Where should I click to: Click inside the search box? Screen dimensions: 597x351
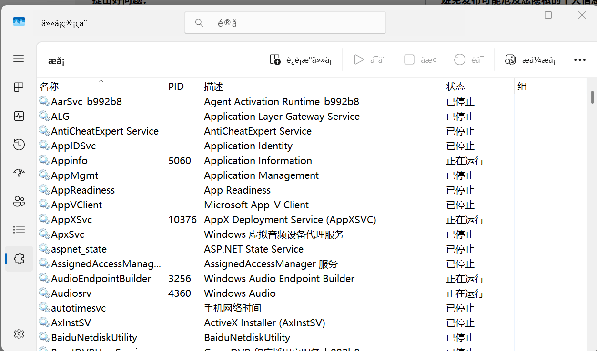pos(285,23)
